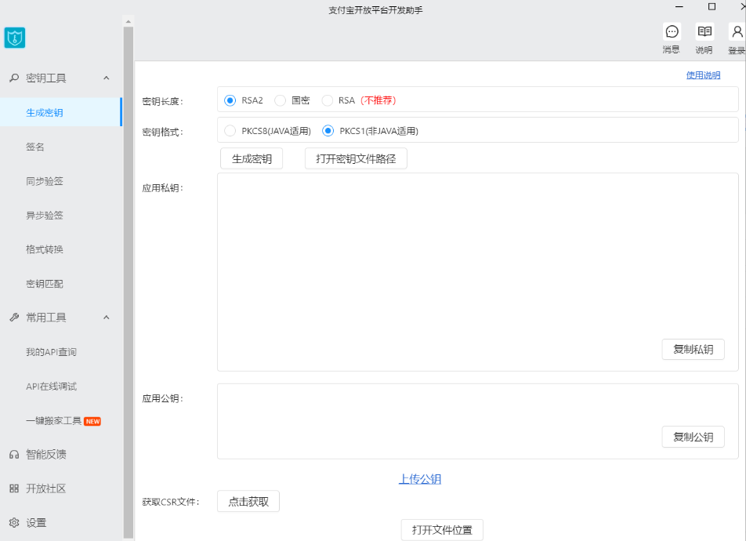746x541 pixels.
Task: Collapse the 密钥工具 section chevron
Action: (x=107, y=78)
